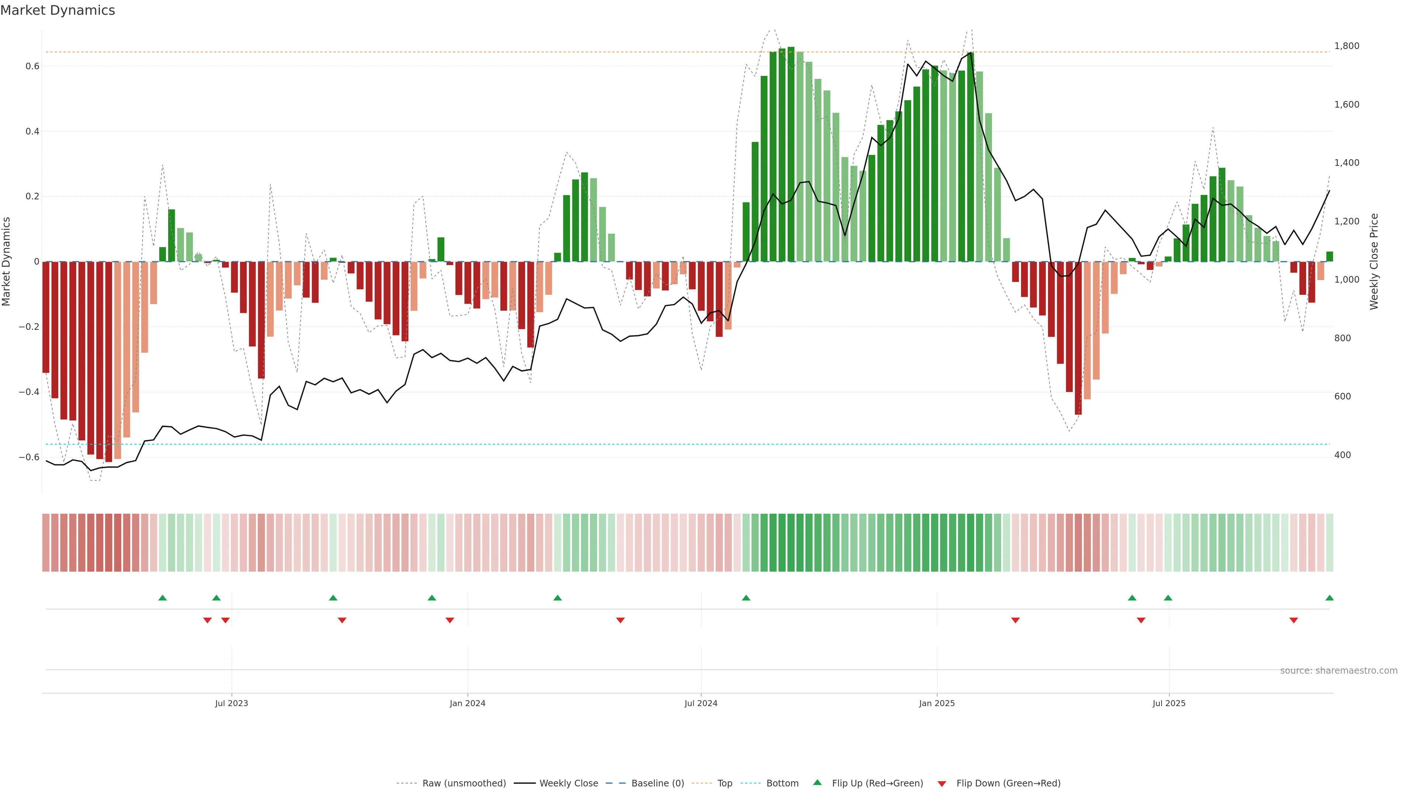Click the Jul 2023 x-axis label
1416x796 pixels.
click(x=232, y=703)
